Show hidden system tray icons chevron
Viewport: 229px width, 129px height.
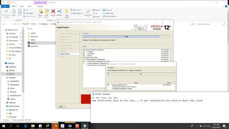pyautogui.click(x=197, y=126)
